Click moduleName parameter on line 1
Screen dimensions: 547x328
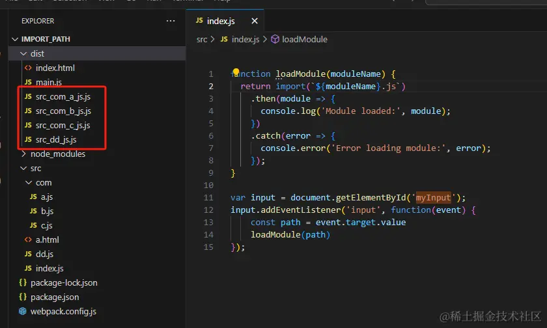coord(356,74)
